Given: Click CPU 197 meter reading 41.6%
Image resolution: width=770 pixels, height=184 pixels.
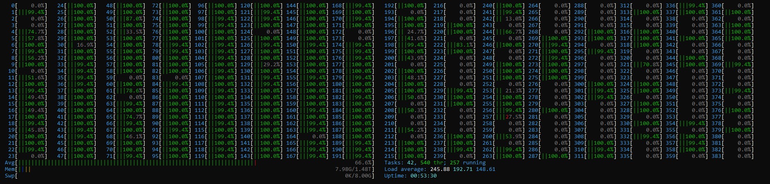Looking at the screenshot, I should (x=406, y=38).
